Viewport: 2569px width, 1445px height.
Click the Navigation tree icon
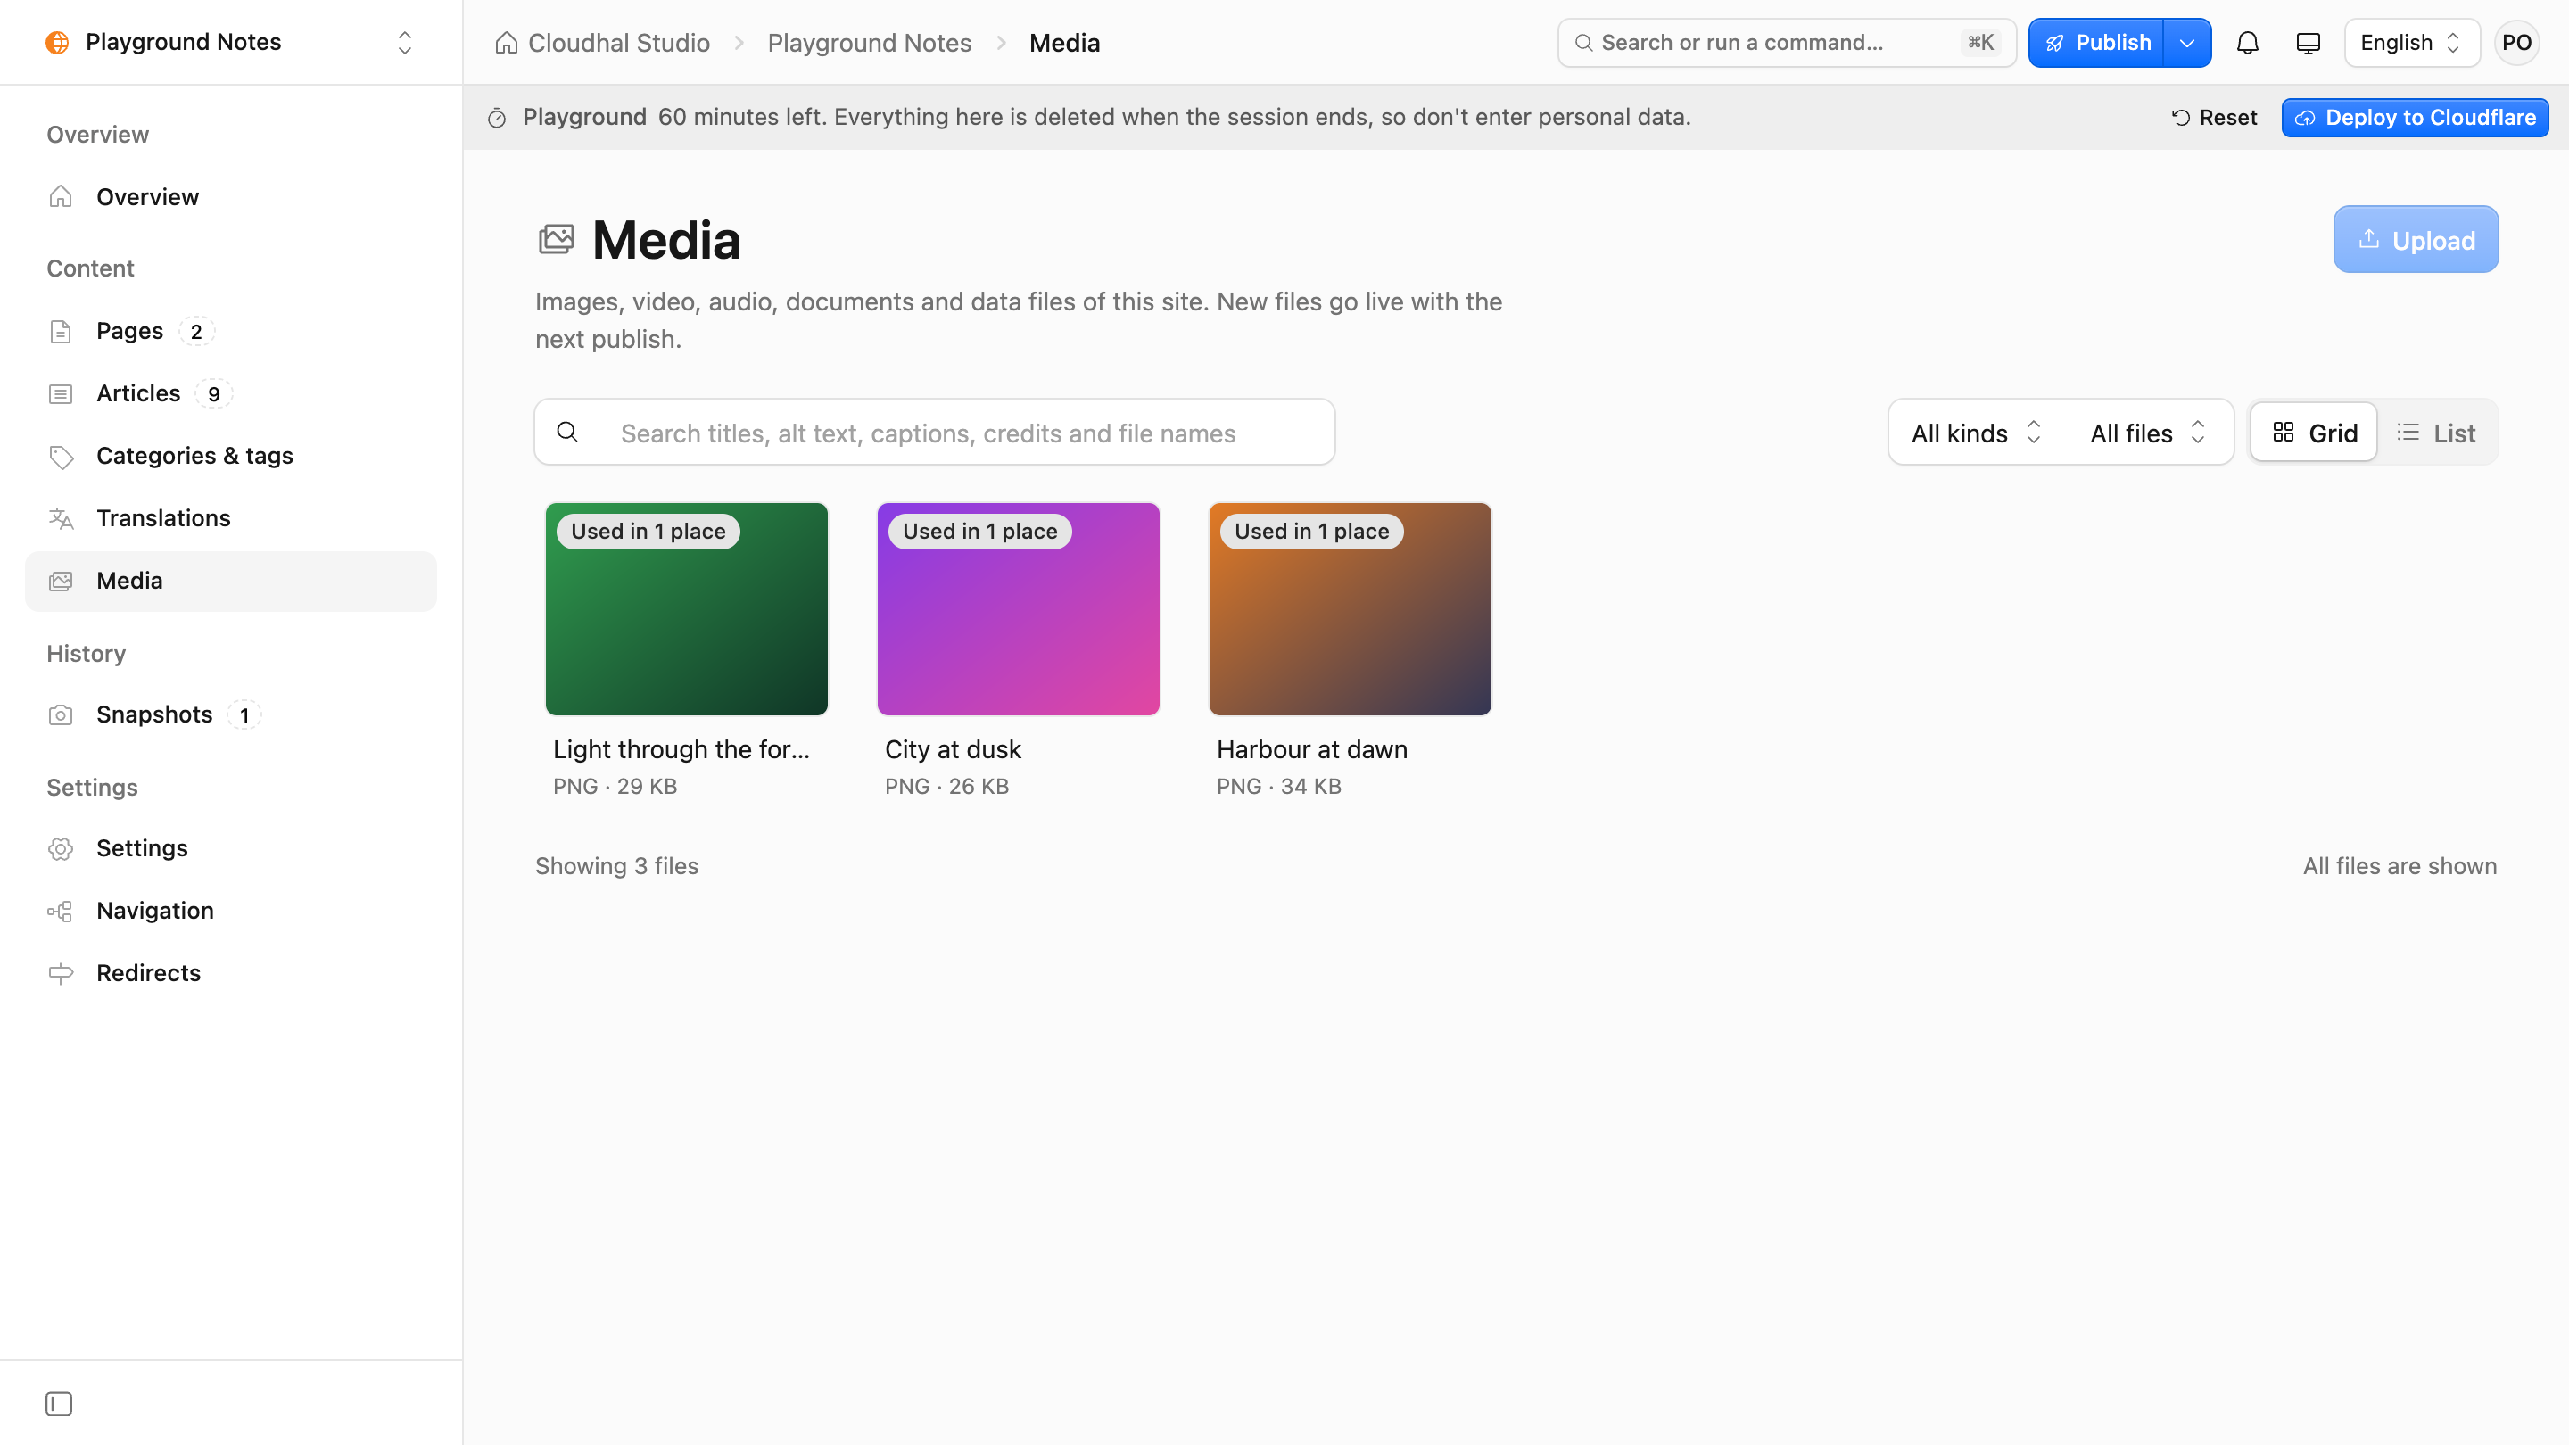coord(61,911)
